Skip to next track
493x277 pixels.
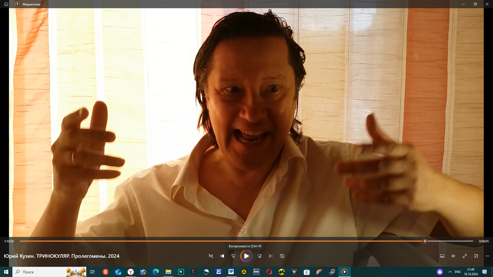271,256
